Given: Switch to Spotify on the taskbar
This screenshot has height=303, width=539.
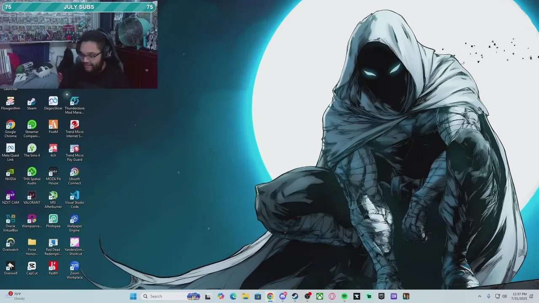Looking at the screenshot, I should pos(344,296).
